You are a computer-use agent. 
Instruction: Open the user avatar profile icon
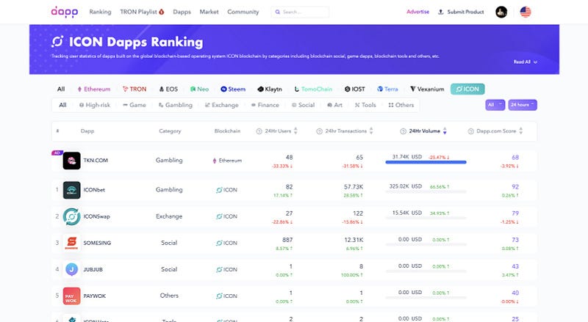tap(501, 12)
